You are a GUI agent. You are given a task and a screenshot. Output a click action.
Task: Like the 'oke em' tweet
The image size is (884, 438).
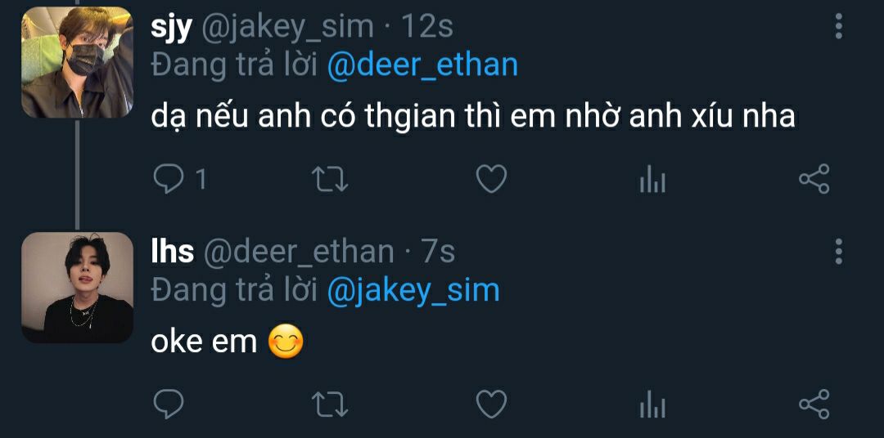pyautogui.click(x=492, y=404)
